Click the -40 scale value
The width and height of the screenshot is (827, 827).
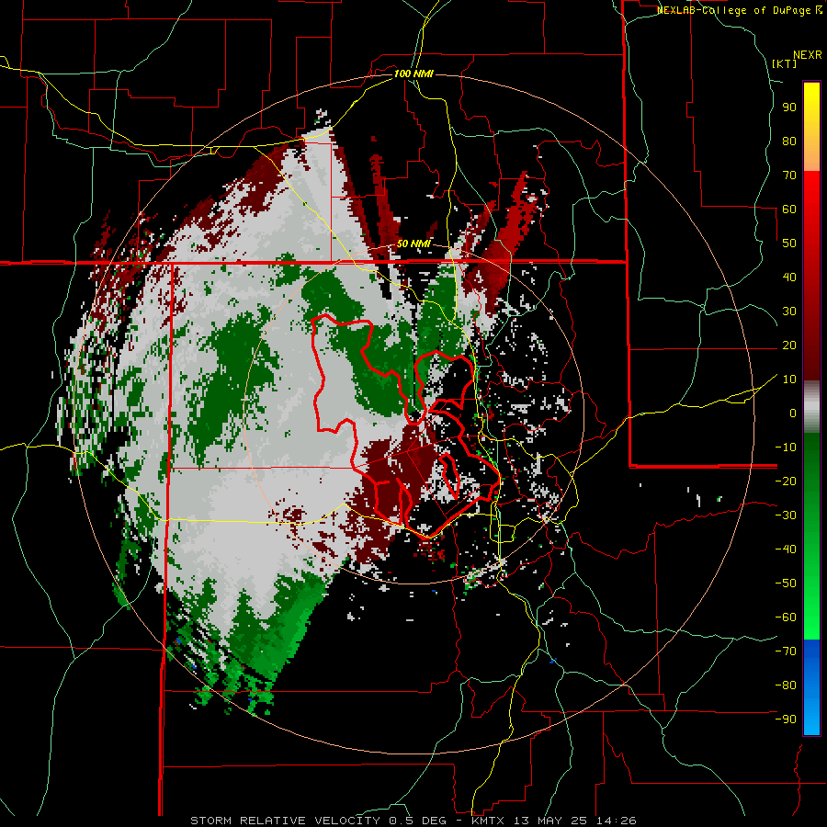click(786, 549)
